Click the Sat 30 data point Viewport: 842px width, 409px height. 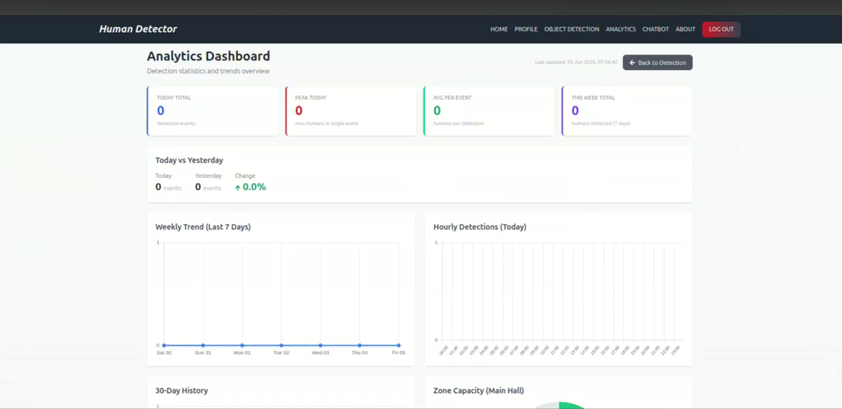[164, 345]
